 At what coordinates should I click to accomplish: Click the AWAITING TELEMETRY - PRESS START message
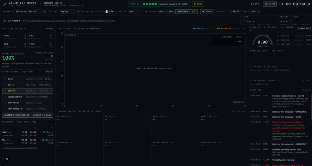154,68
